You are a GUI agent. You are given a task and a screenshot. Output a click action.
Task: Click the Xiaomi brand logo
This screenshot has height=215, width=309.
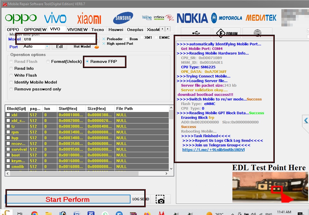89,19
